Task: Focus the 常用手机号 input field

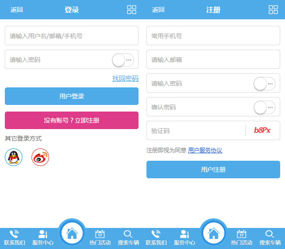Action: [213, 36]
